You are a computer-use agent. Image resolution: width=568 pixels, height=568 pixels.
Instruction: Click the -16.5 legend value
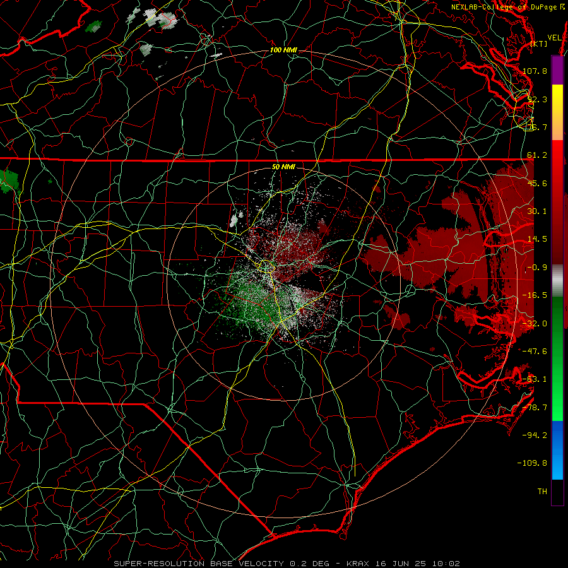(535, 295)
